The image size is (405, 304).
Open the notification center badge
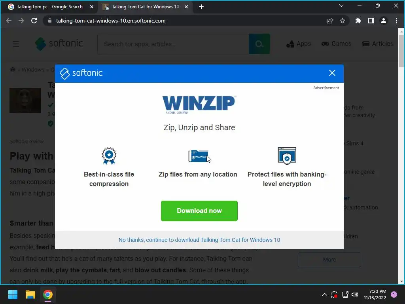point(394,294)
